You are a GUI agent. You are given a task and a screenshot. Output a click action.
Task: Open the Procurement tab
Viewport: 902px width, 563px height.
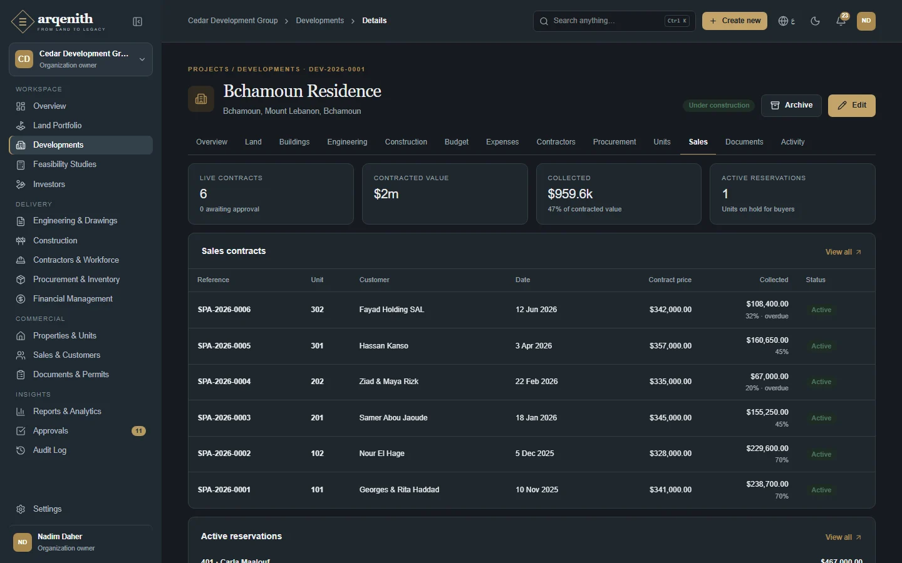pos(614,142)
